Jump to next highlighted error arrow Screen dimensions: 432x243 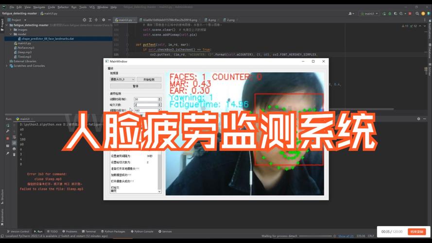[x=425, y=26]
